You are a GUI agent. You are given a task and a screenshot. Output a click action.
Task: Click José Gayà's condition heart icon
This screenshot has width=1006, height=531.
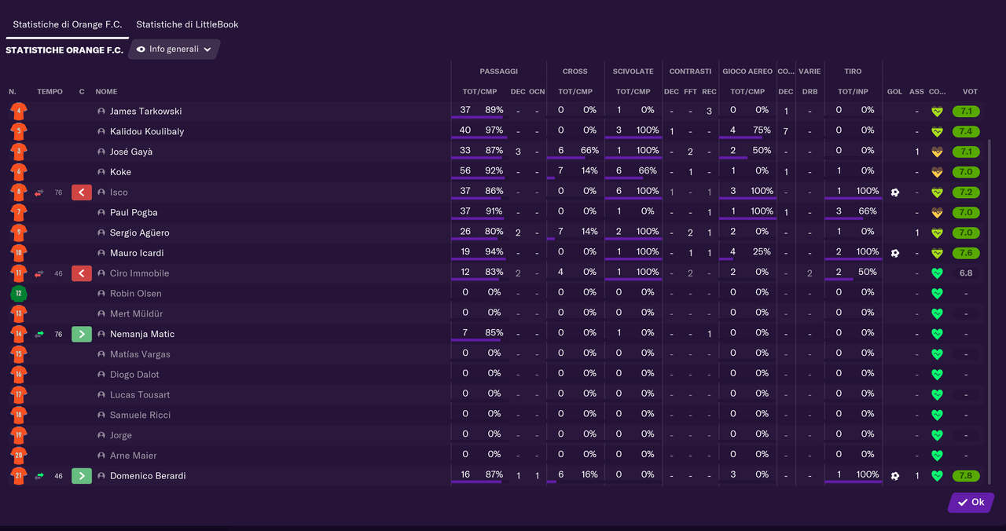pos(937,152)
